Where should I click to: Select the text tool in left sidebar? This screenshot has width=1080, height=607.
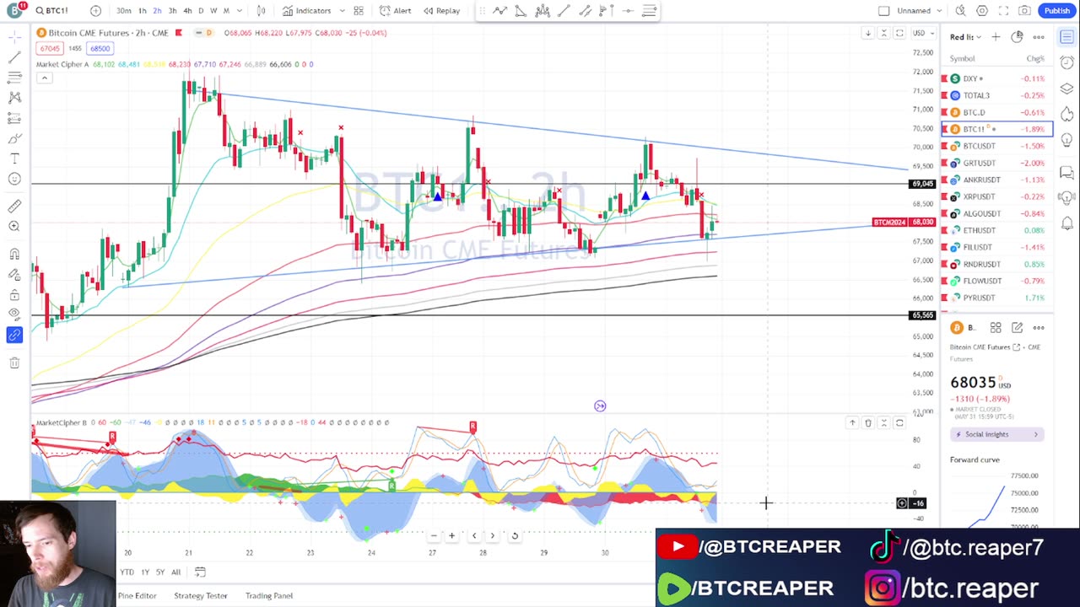click(x=14, y=158)
